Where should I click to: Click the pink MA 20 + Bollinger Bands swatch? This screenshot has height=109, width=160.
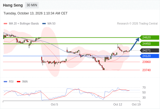pos(5,24)
